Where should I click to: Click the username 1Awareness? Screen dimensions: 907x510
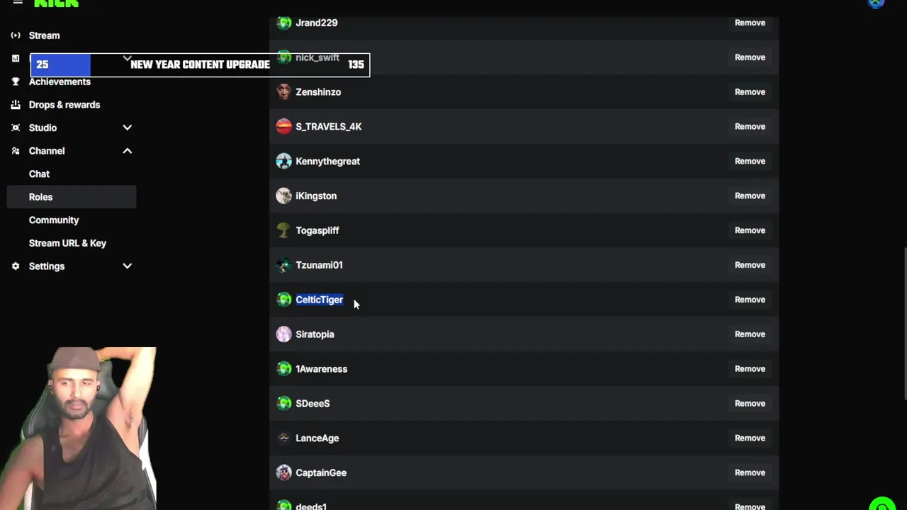(x=321, y=369)
